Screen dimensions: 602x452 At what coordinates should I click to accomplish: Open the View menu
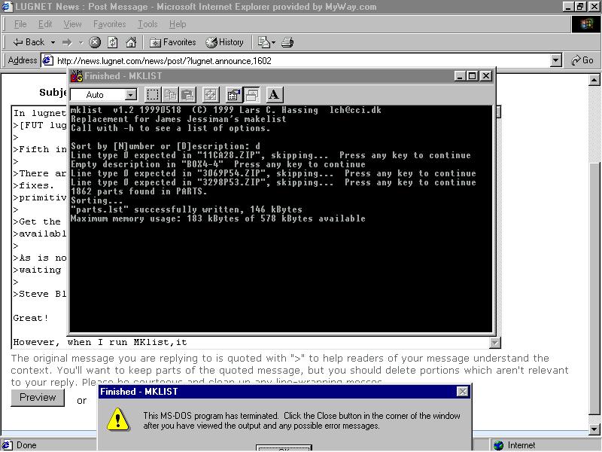(72, 24)
